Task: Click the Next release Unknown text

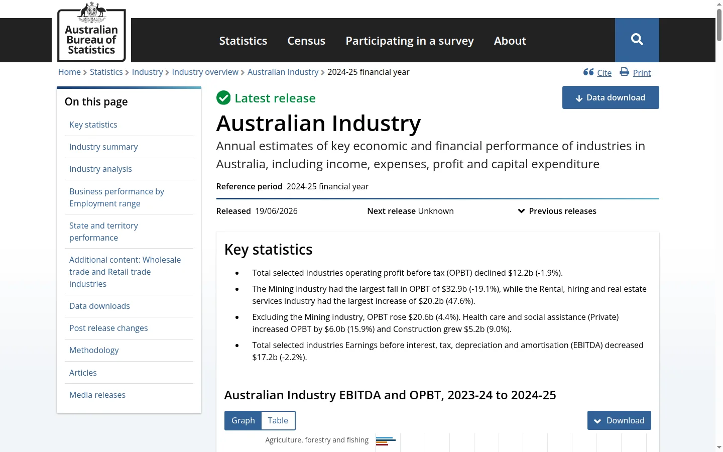Action: pyautogui.click(x=410, y=211)
